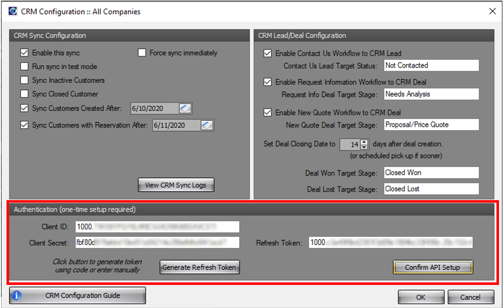Enable Run sync in test mode

25,67
